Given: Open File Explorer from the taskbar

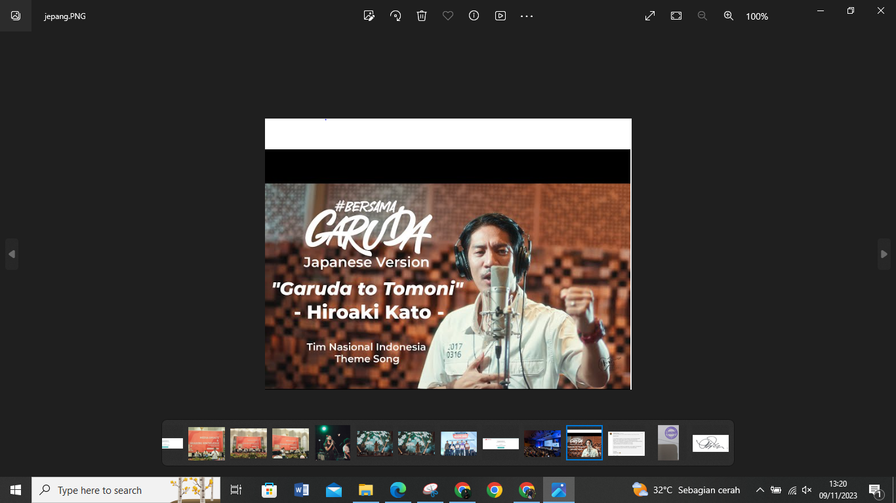Looking at the screenshot, I should point(366,490).
